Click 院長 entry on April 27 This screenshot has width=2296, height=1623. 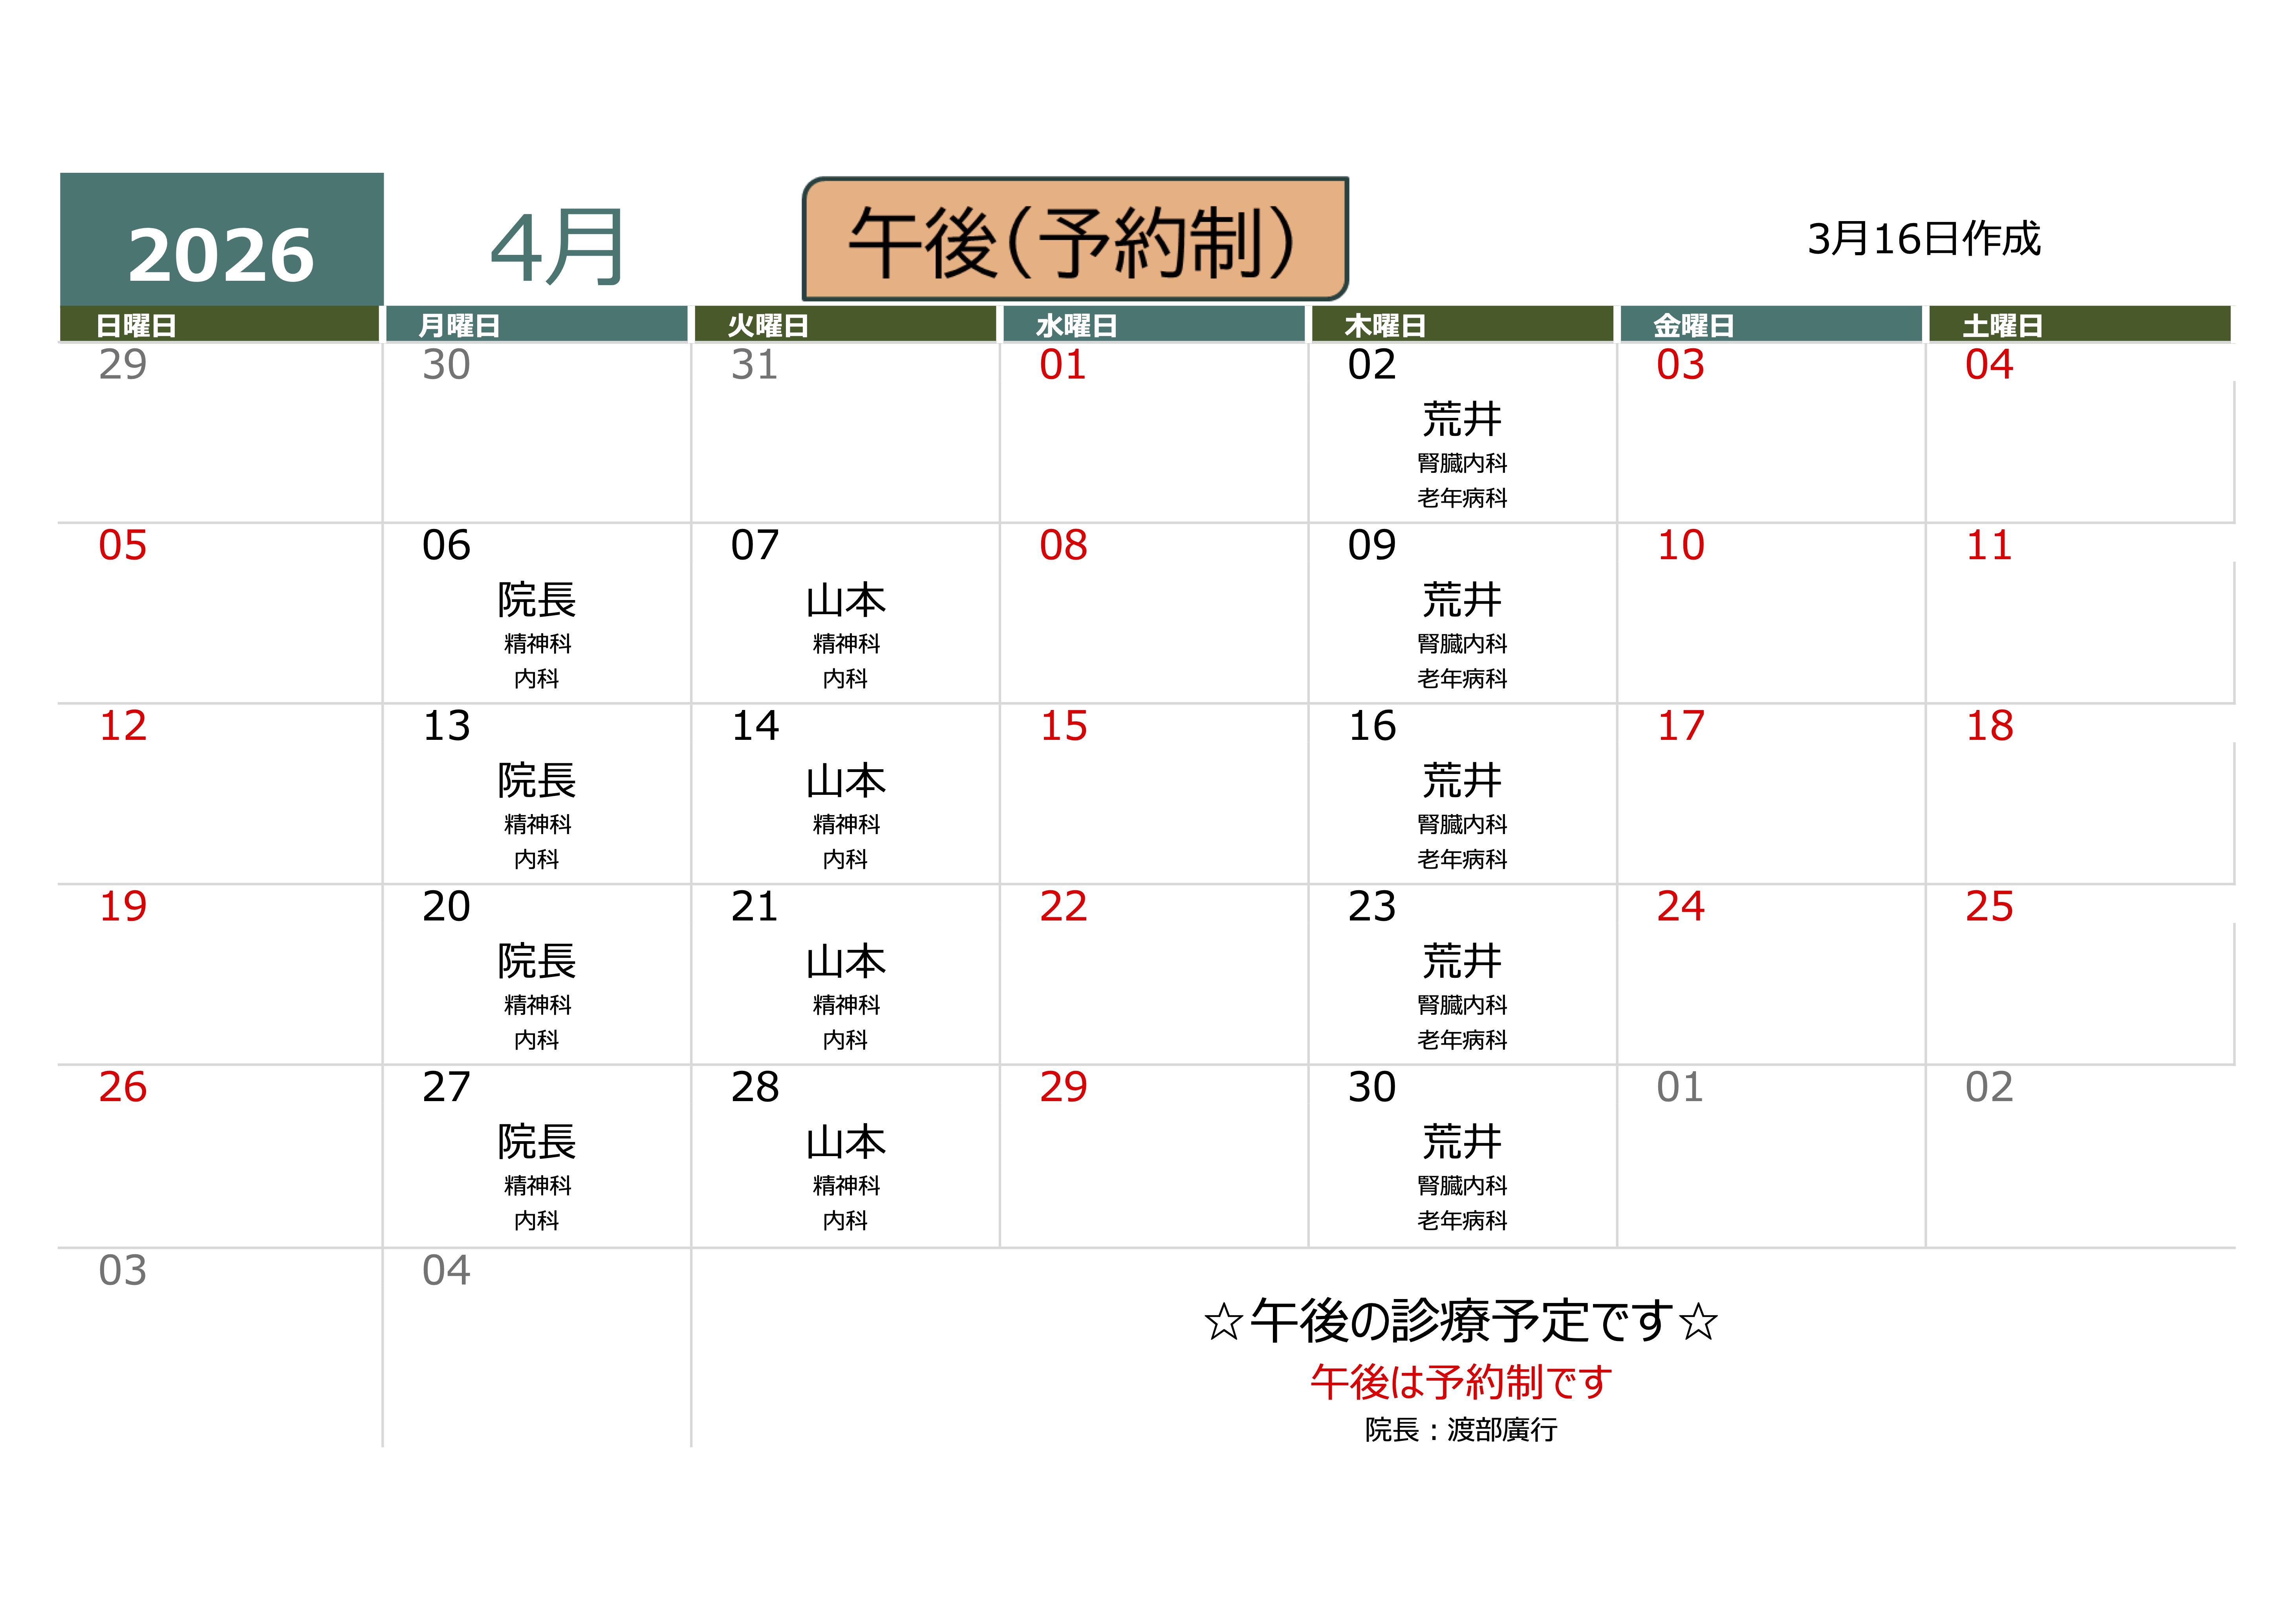pos(536,1142)
